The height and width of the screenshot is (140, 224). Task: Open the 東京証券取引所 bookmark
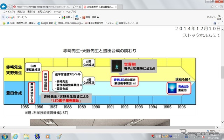click(x=94, y=23)
